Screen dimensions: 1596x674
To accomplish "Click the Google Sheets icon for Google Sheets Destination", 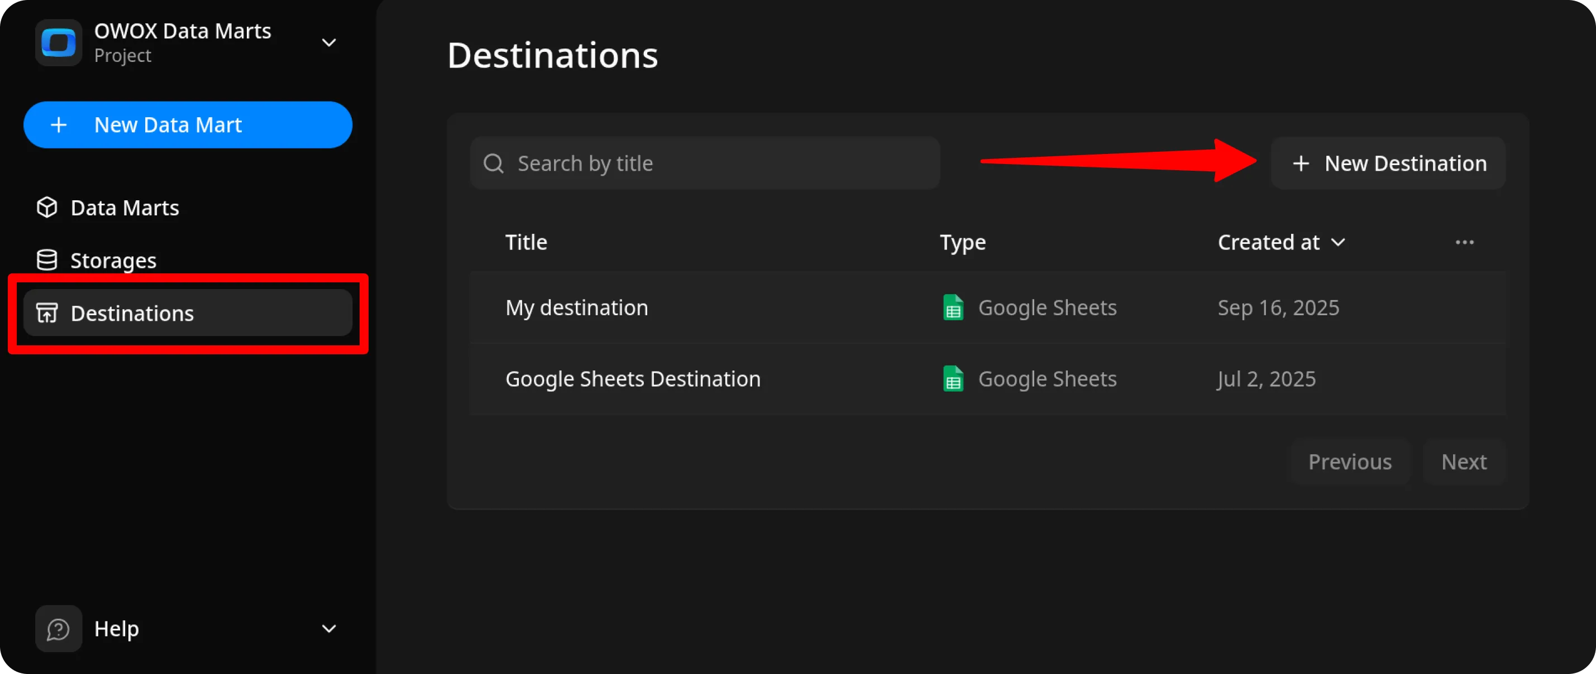I will point(953,379).
